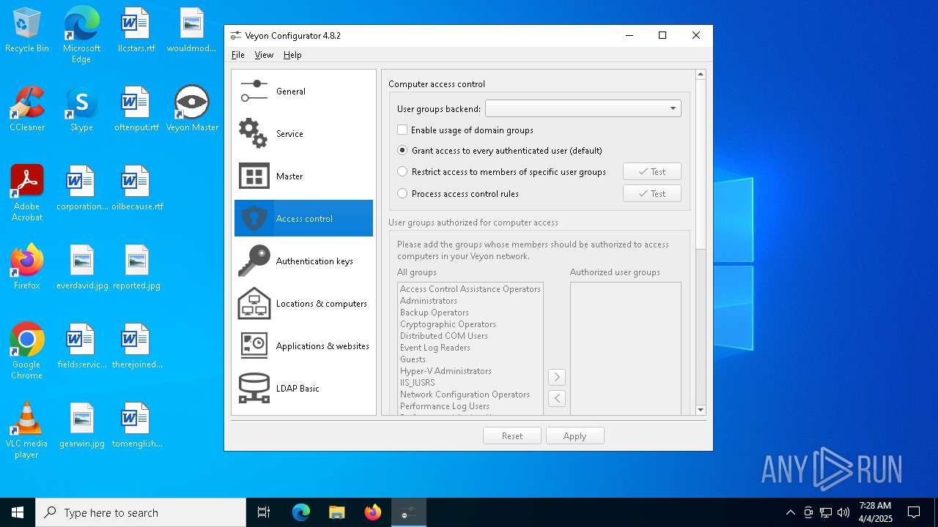
Task: Select Access Control Assistance Operators group
Action: point(470,289)
